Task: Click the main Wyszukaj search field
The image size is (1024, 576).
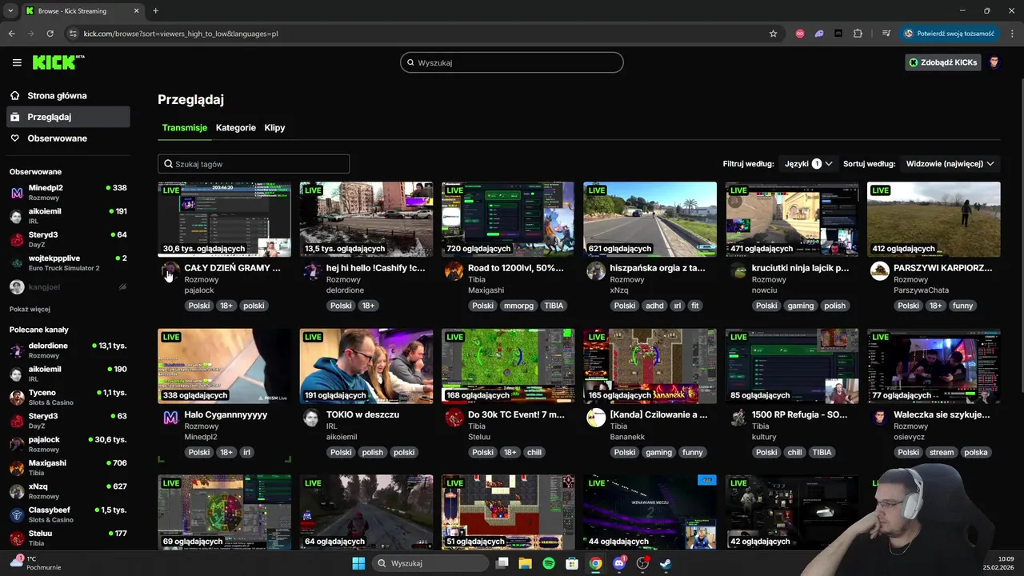Action: coord(512,62)
